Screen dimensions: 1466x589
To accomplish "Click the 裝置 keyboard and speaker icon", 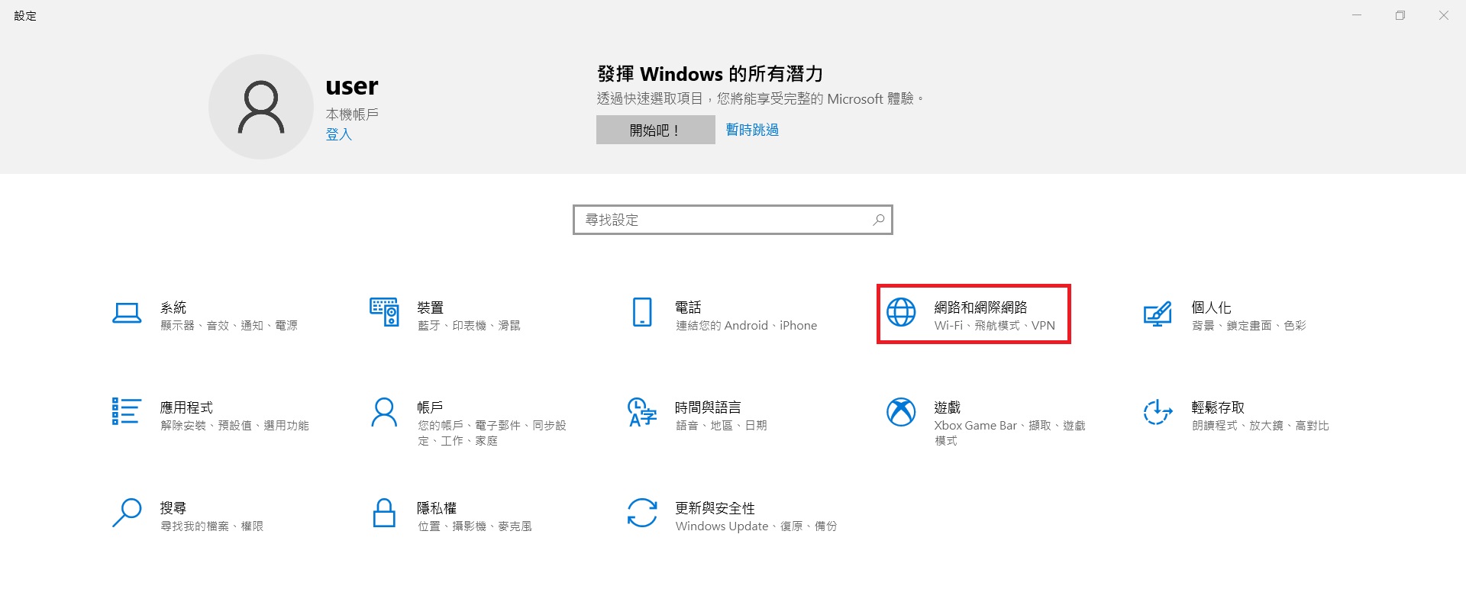I will coord(384,312).
